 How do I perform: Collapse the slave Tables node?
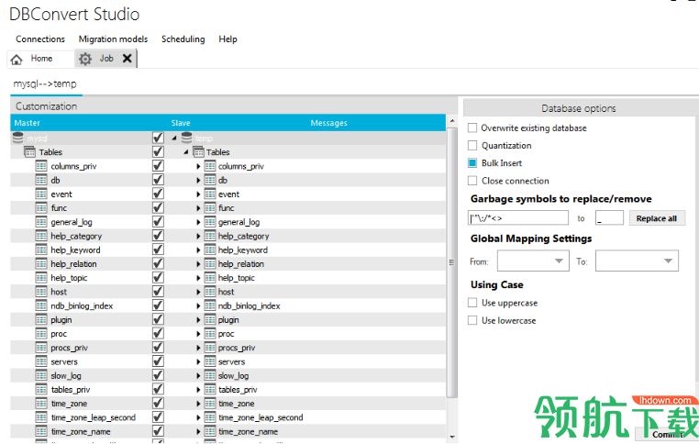186,152
